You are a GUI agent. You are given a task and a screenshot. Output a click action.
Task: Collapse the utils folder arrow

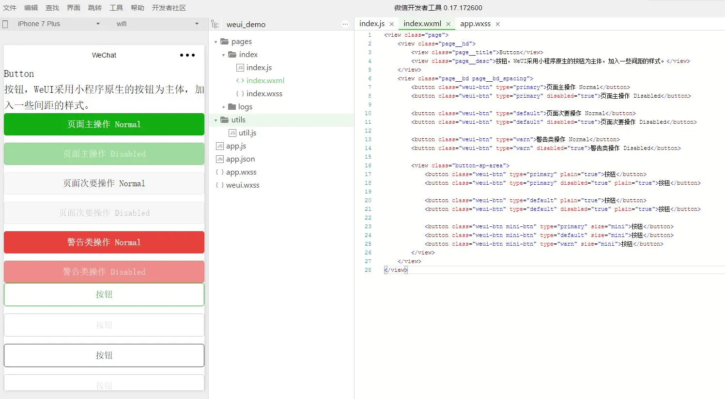(x=216, y=120)
